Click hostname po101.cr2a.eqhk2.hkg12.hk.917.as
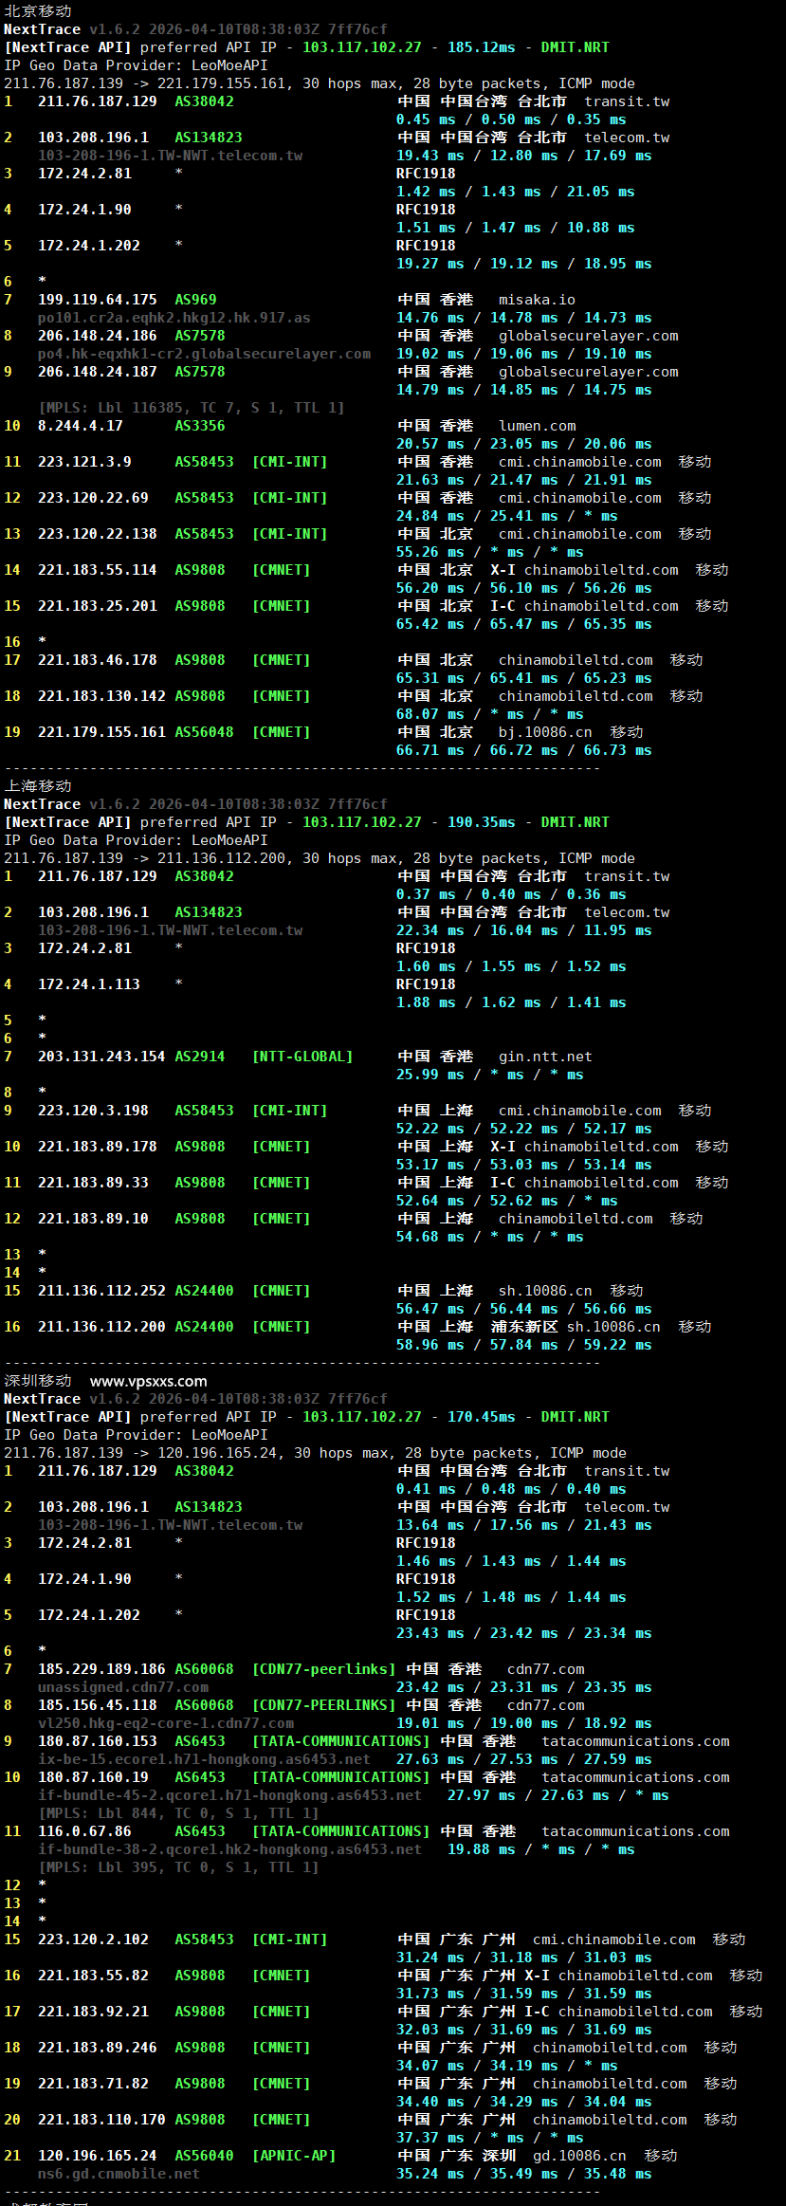This screenshot has width=786, height=2206. click(x=174, y=318)
